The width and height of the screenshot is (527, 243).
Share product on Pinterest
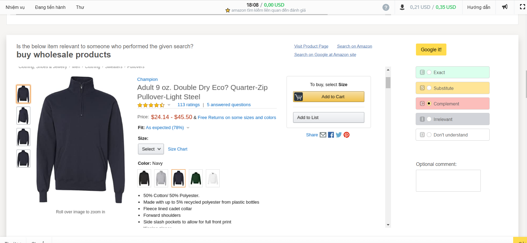346,135
